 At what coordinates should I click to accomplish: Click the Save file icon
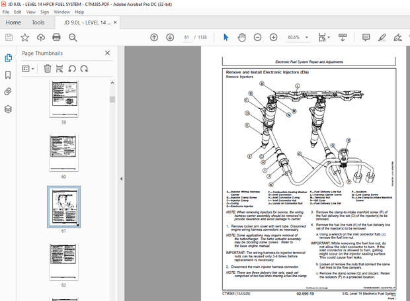(x=9, y=38)
